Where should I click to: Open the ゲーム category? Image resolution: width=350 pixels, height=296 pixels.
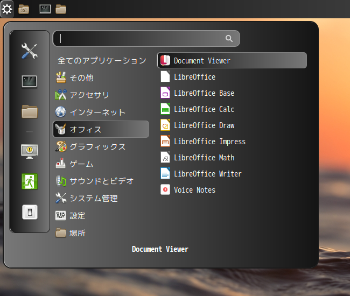[x=101, y=164]
